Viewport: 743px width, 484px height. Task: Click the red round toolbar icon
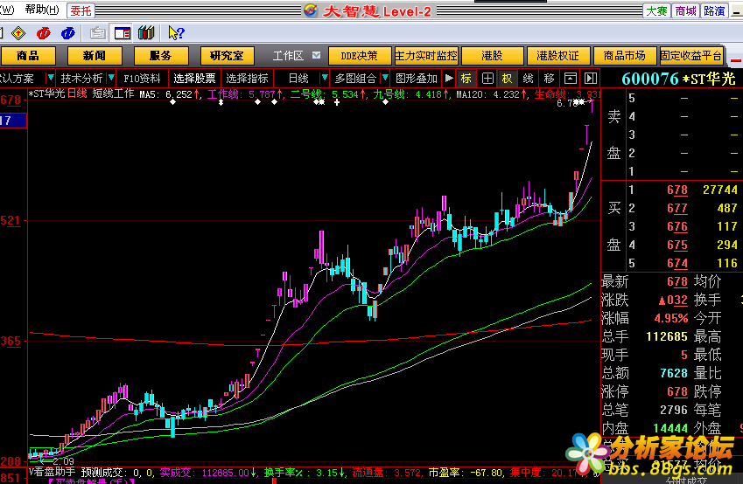click(x=44, y=33)
